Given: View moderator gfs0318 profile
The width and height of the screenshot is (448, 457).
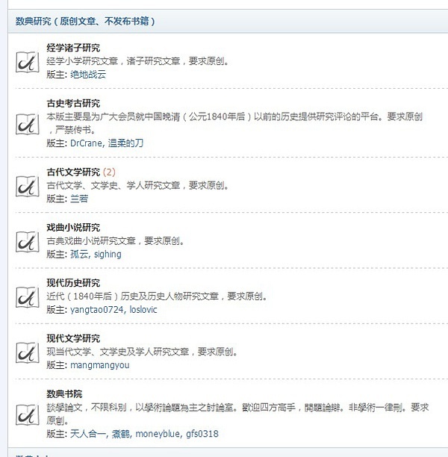Looking at the screenshot, I should point(202,434).
